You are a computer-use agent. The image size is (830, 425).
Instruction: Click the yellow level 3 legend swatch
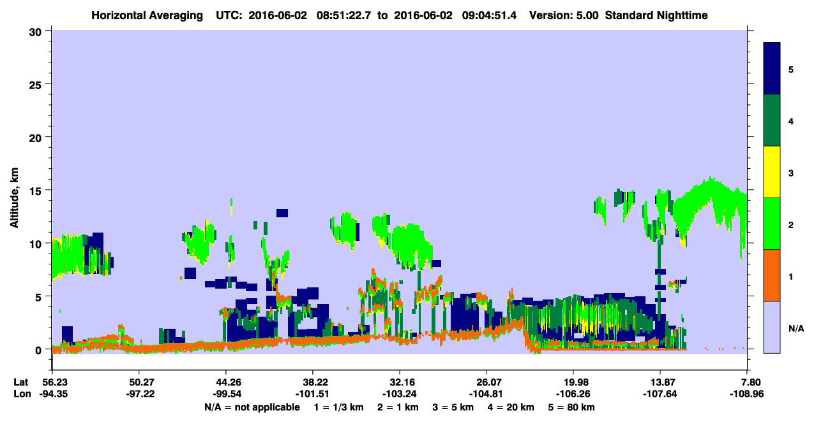click(x=773, y=172)
